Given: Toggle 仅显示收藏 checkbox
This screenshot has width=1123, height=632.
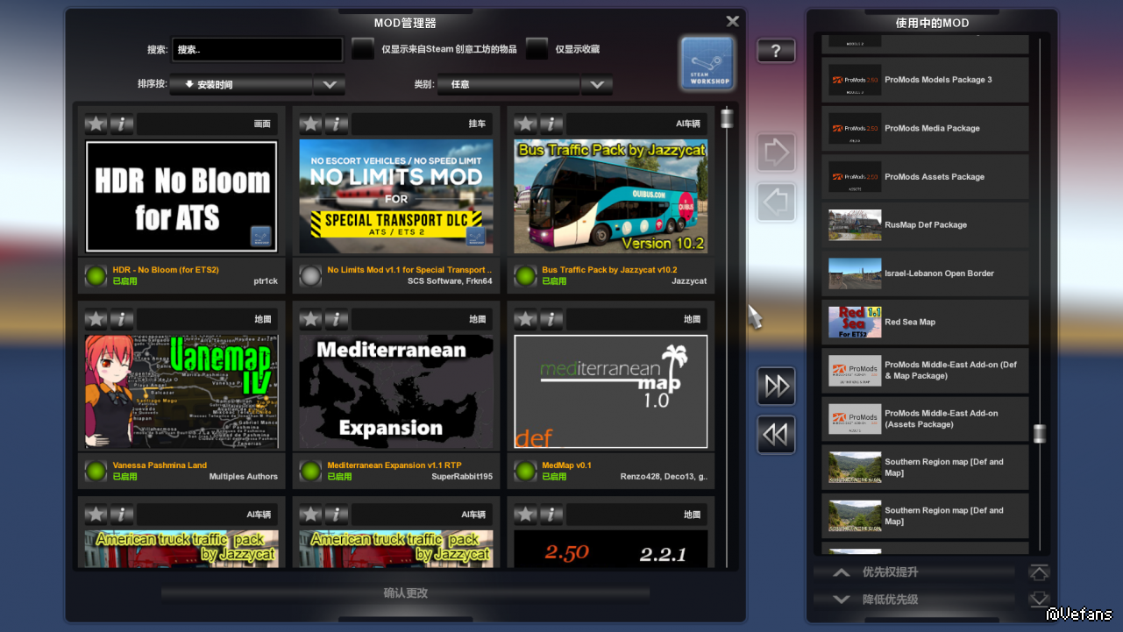Looking at the screenshot, I should coord(537,49).
